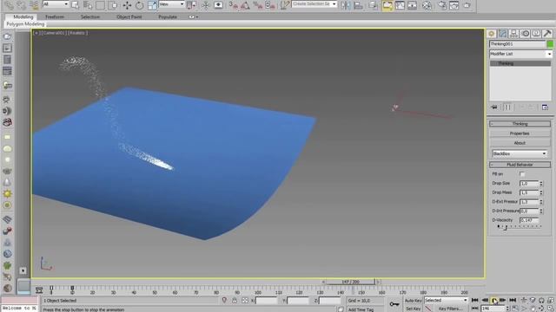Open the selection filter All dropdown
This screenshot has width=556, height=312.
point(56,4)
